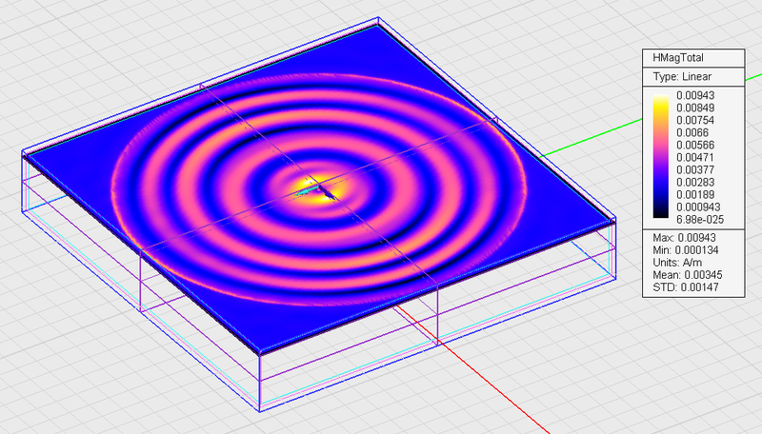This screenshot has height=434, width=762.
Task: Select the 0.00849 scale value
Action: tap(695, 108)
